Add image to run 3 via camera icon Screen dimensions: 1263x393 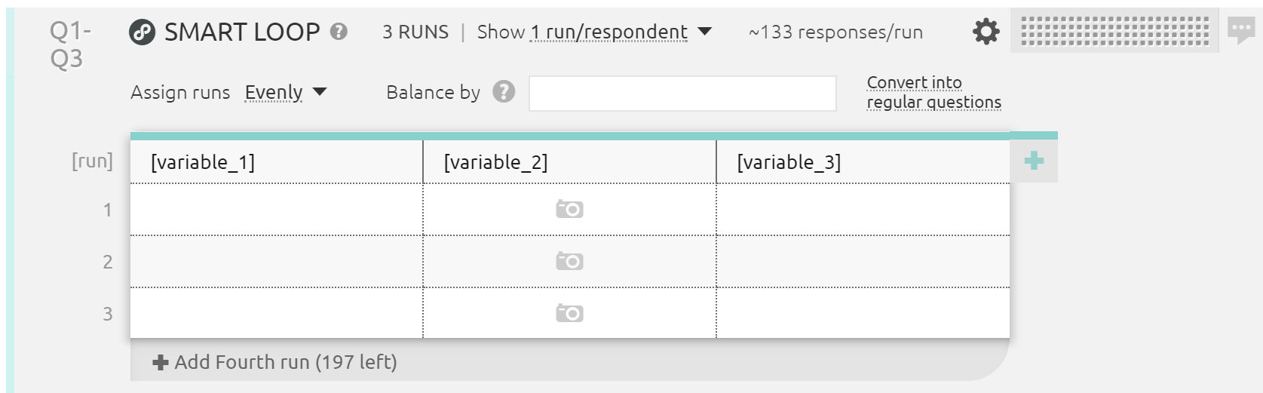click(x=569, y=313)
